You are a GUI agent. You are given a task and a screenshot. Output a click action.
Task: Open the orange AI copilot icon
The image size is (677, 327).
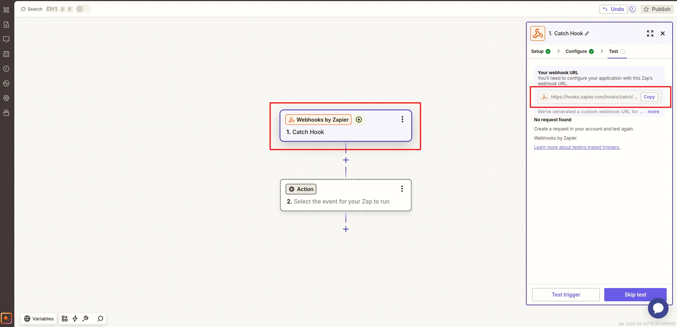(x=6, y=318)
